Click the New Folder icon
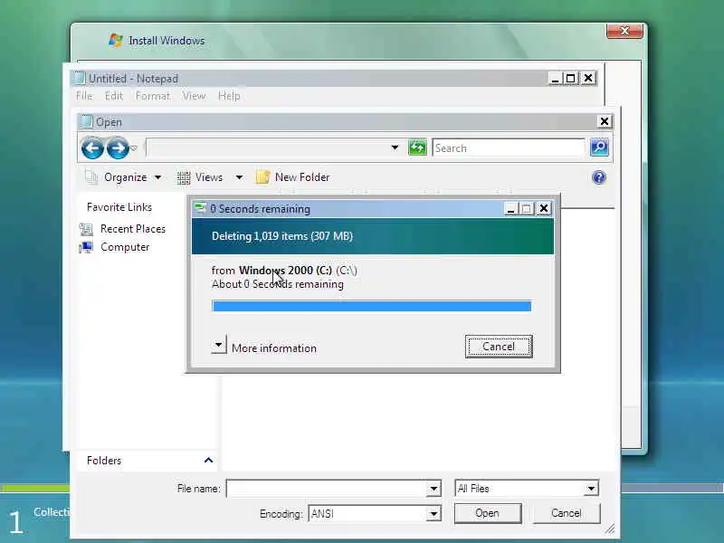The width and height of the screenshot is (724, 543). tap(262, 176)
